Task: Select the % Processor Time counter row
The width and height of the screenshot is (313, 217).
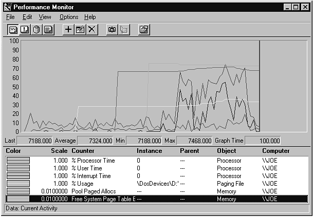Action: pos(154,161)
